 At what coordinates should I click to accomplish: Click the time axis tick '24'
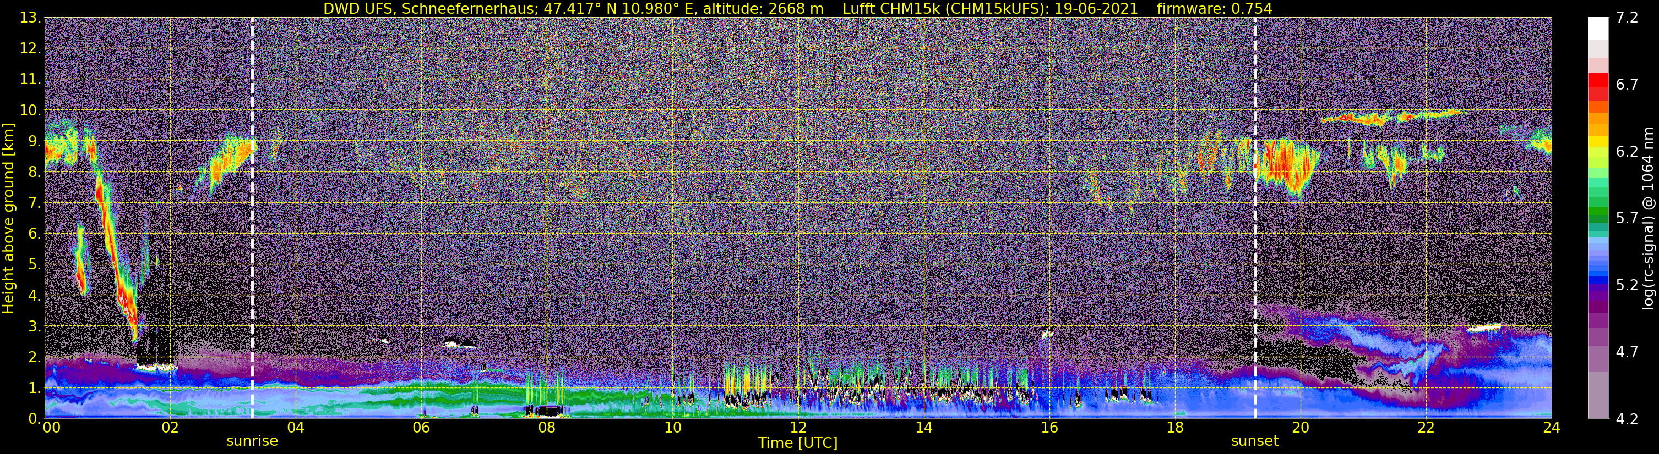(1552, 428)
